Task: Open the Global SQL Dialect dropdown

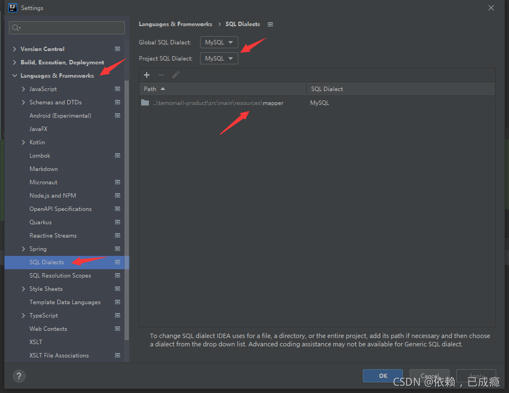Action: [x=219, y=43]
